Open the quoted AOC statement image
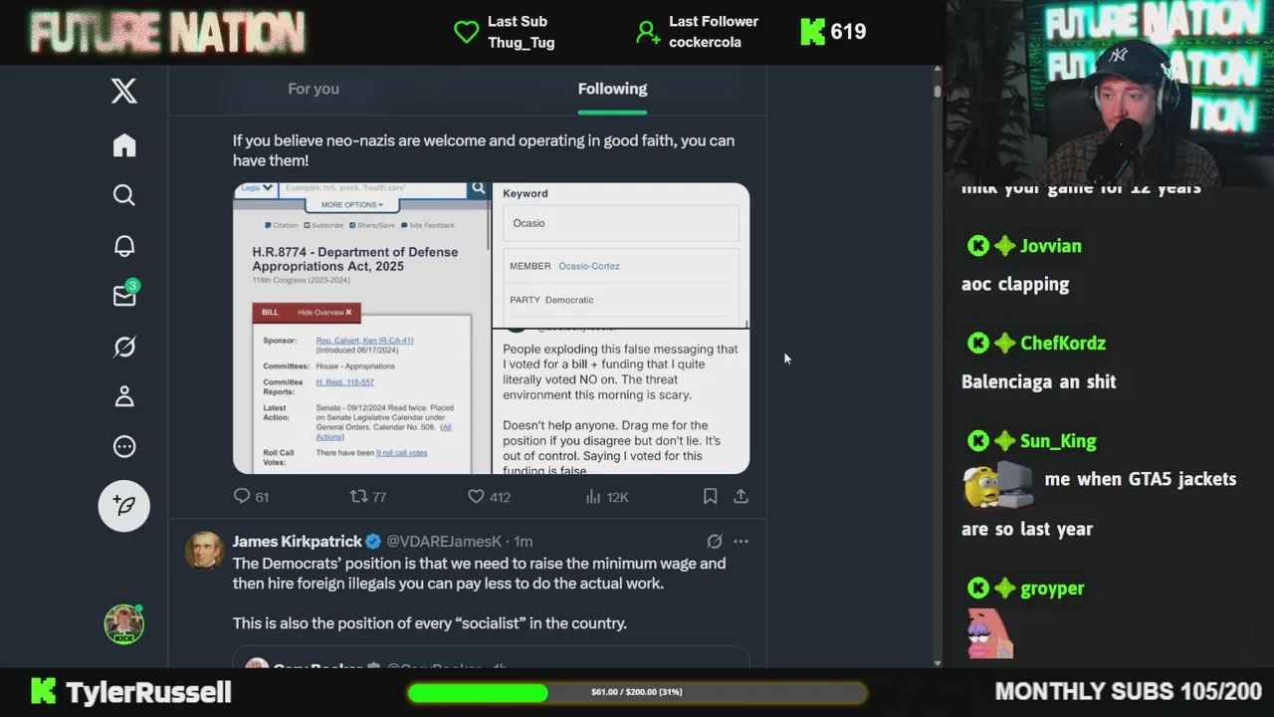 [x=621, y=401]
